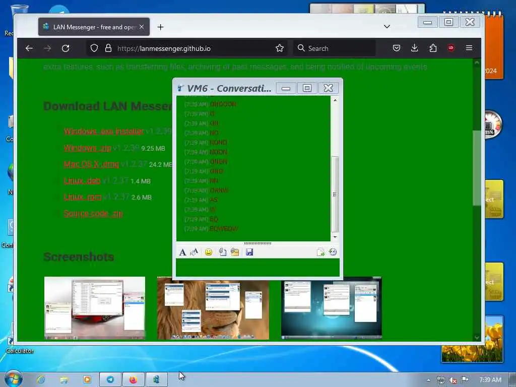The height and width of the screenshot is (387, 516).
Task: Open the Firefox downloads panel
Action: coord(415,48)
